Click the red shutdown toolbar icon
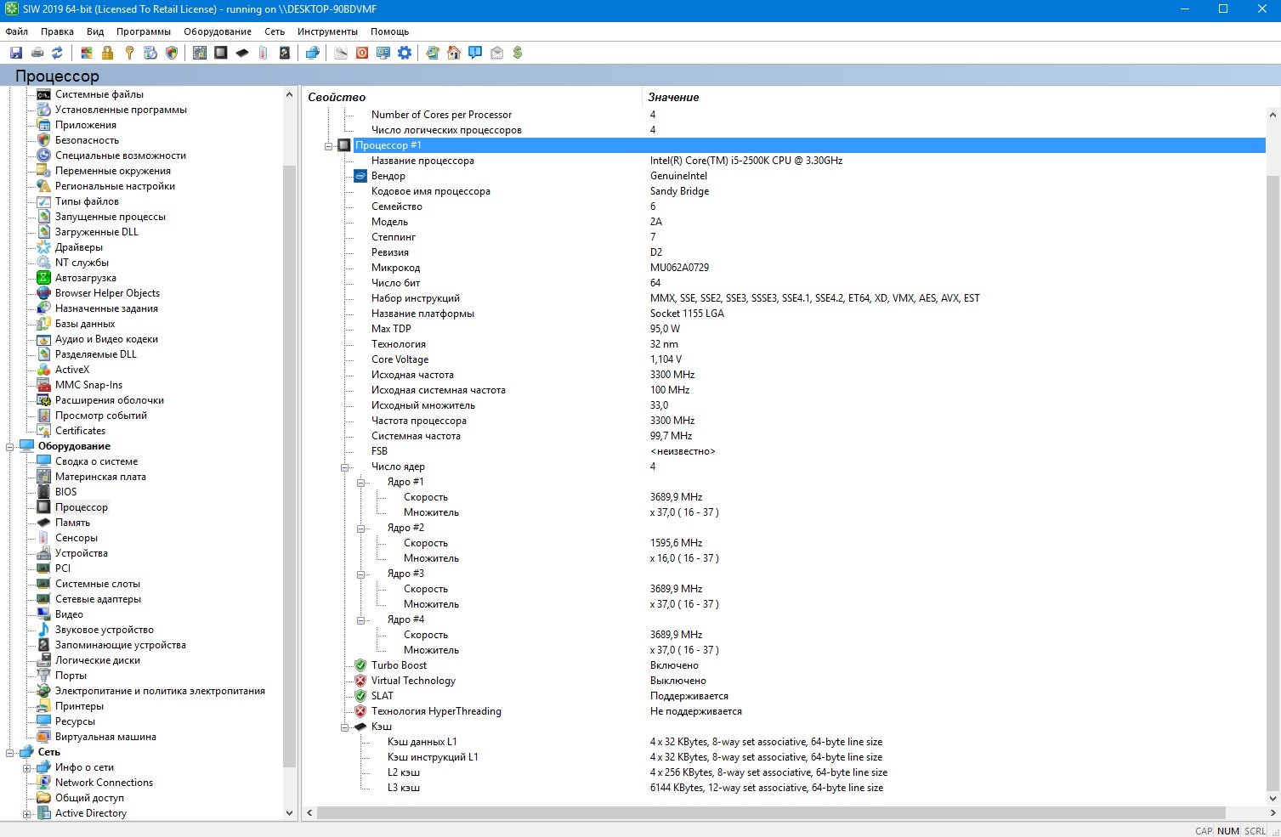1281x837 pixels. (362, 53)
